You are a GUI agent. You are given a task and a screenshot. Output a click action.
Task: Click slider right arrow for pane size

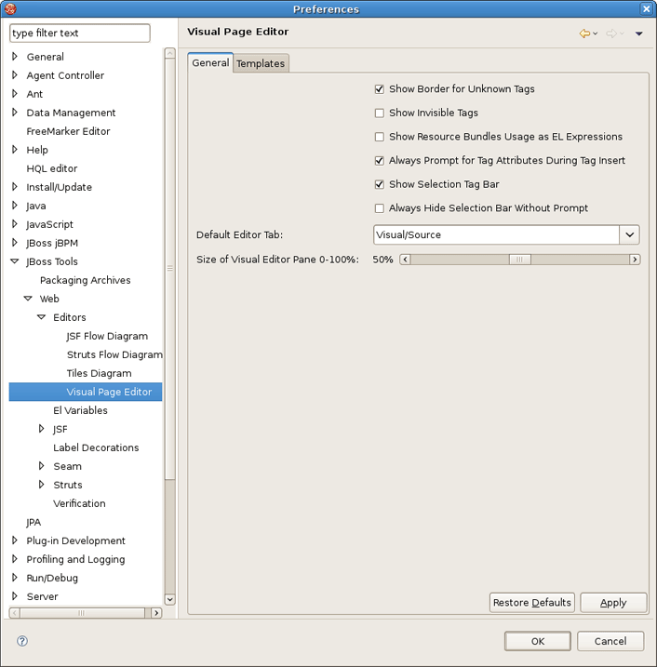point(635,260)
